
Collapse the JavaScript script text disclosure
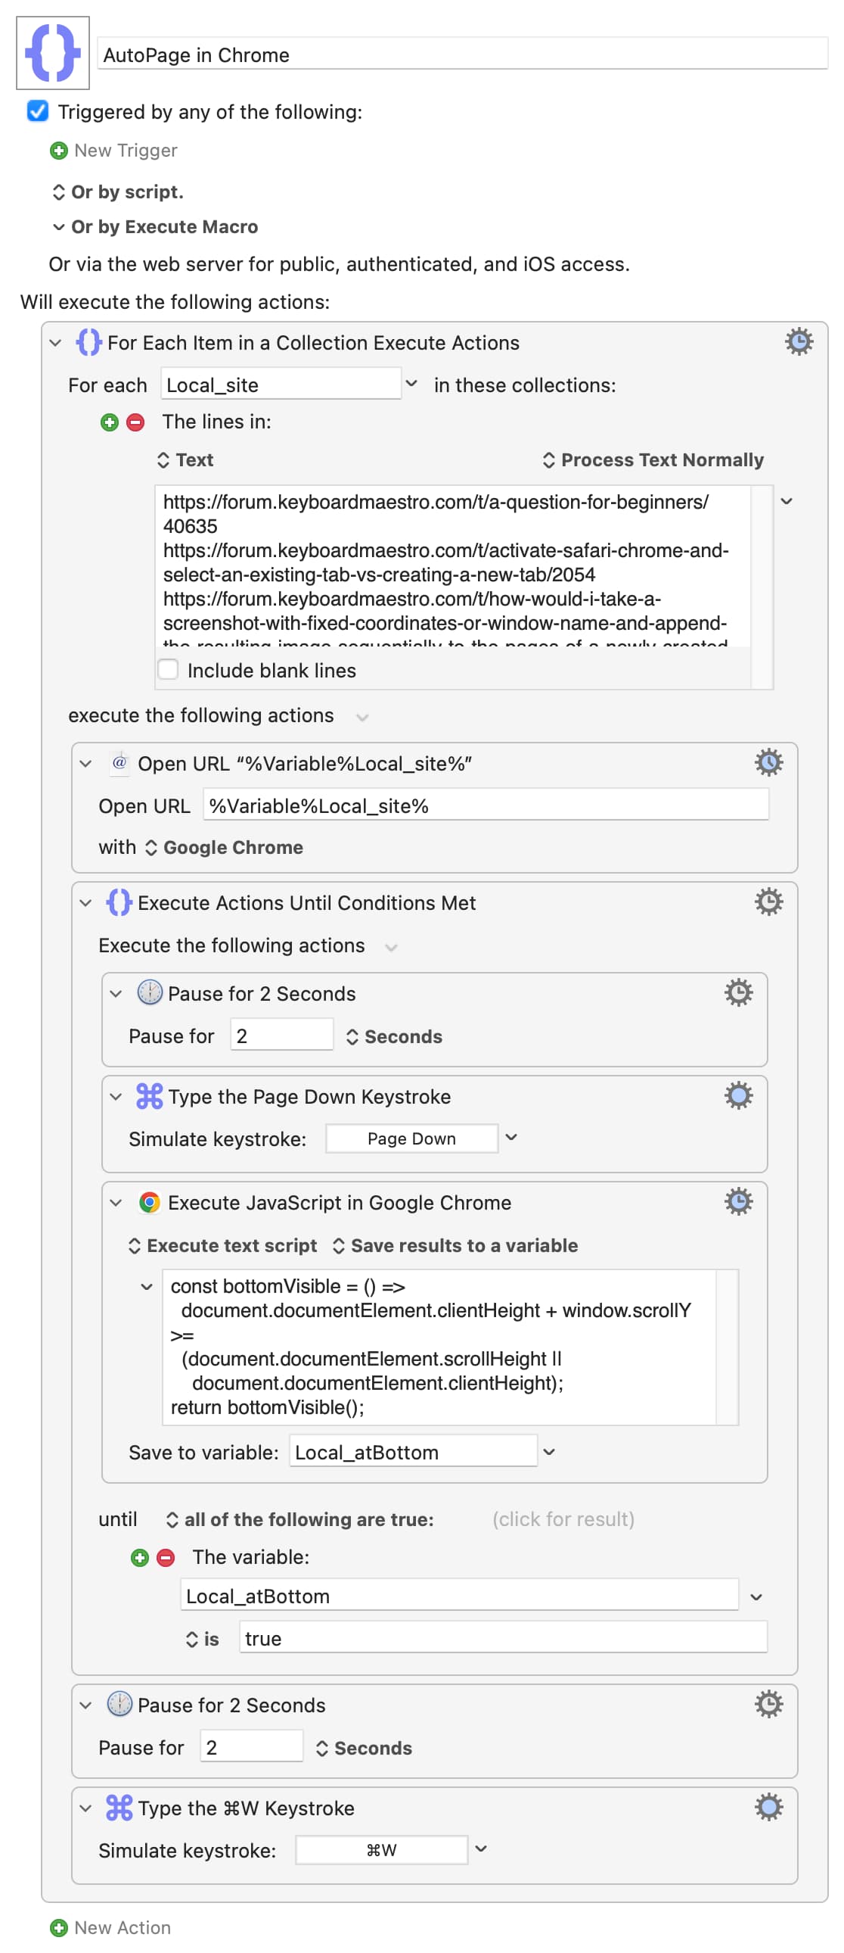coord(147,1287)
